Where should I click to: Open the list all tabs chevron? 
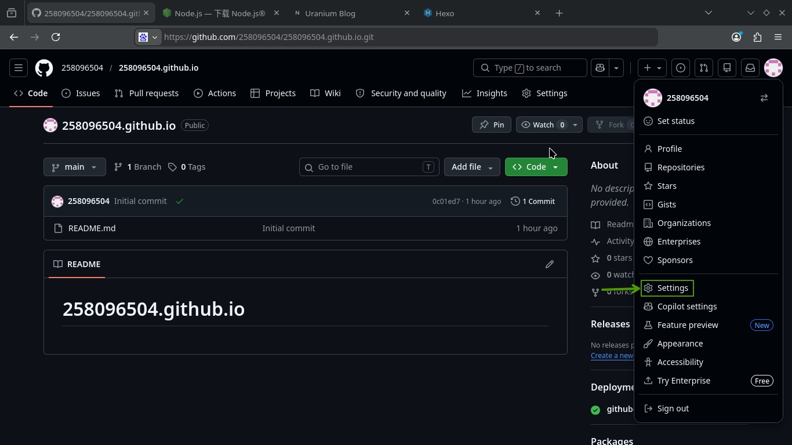tap(708, 13)
